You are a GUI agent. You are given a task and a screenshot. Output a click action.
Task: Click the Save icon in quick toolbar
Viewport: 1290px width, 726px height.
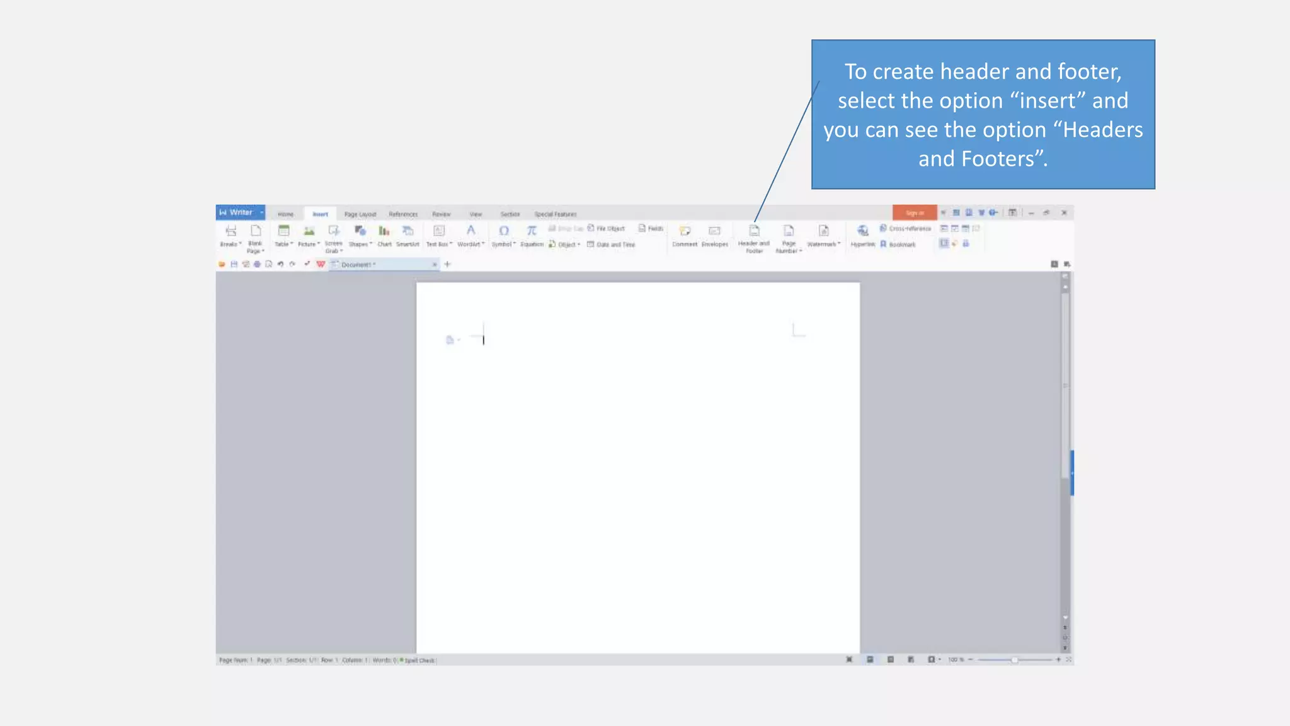click(234, 264)
